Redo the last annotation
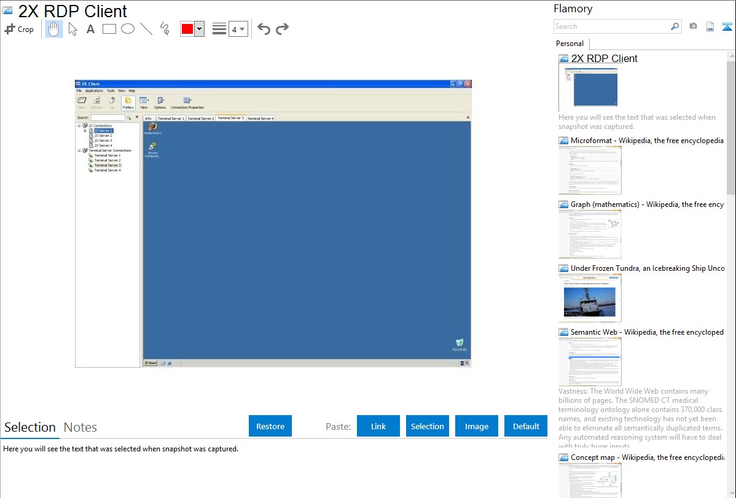736x498 pixels. pyautogui.click(x=282, y=29)
